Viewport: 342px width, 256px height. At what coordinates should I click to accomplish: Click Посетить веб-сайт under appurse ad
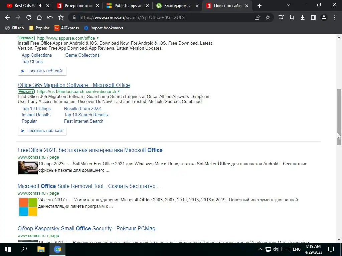point(42,71)
